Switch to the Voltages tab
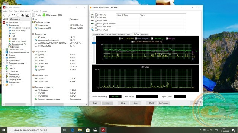This screenshot has width=238, height=133. tap(121, 34)
